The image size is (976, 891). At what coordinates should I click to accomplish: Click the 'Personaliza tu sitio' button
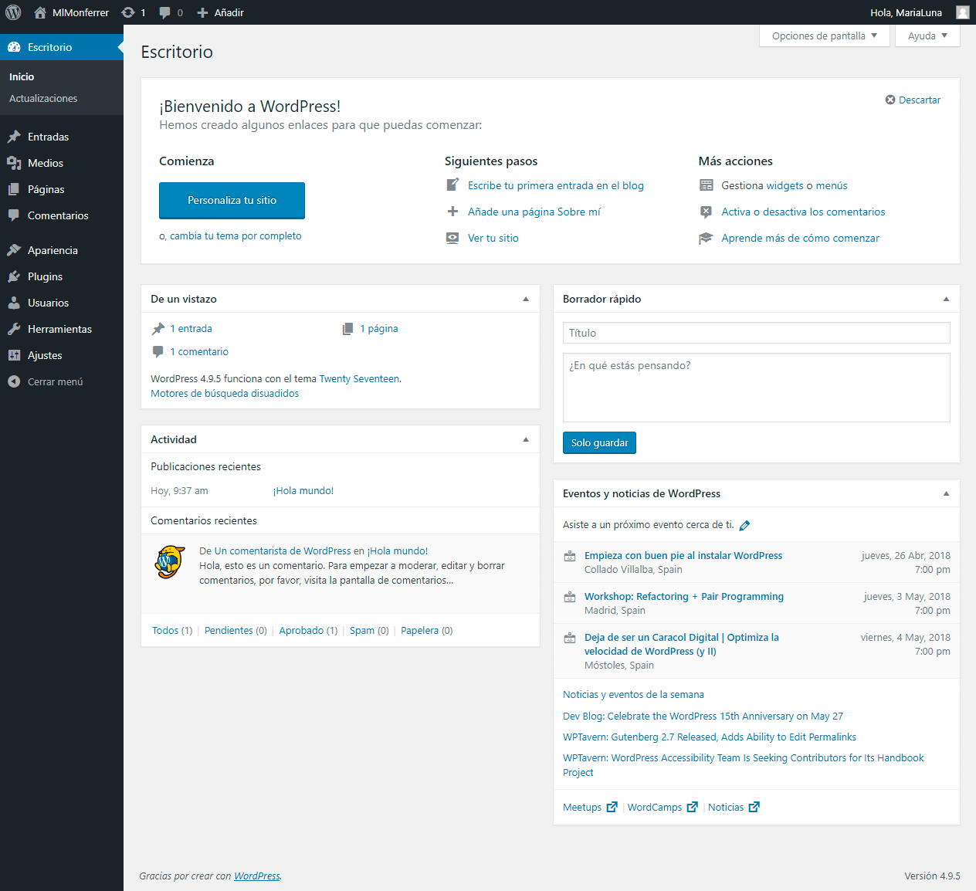point(232,200)
